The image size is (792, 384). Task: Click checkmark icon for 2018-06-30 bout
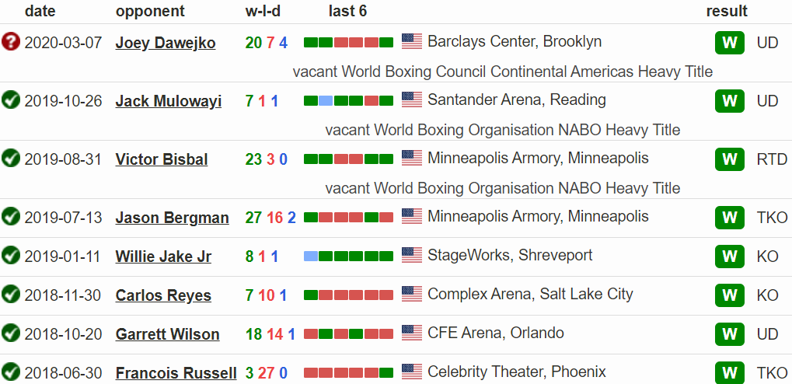[11, 372]
